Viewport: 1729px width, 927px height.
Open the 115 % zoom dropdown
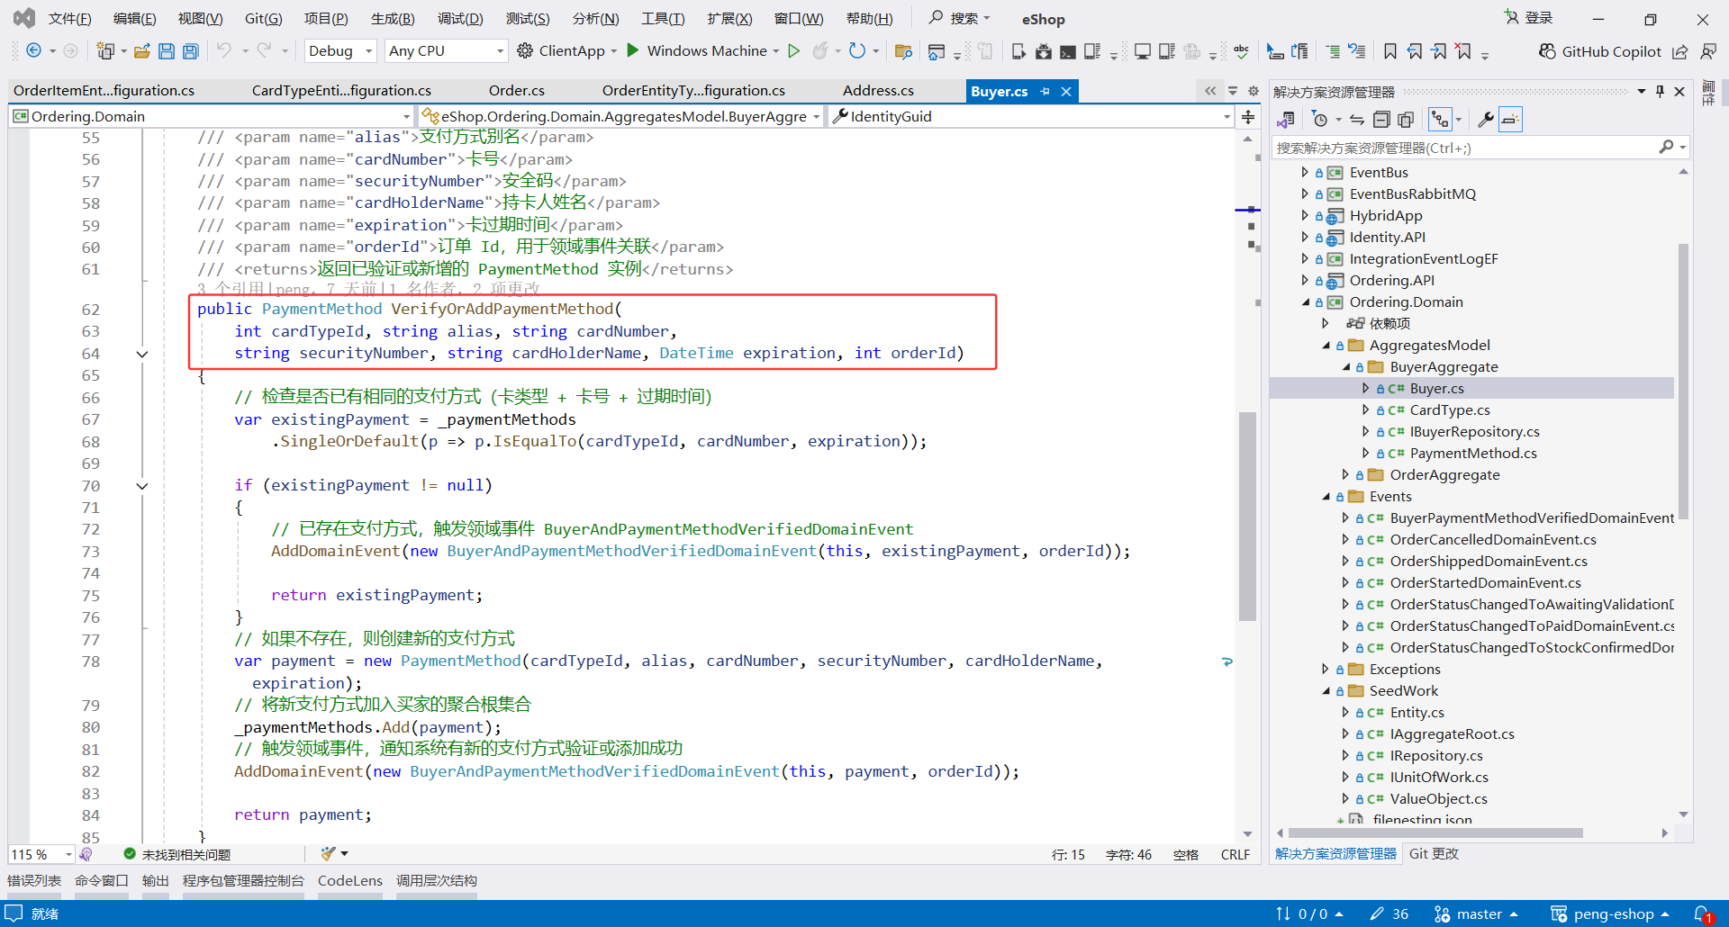[x=41, y=854]
